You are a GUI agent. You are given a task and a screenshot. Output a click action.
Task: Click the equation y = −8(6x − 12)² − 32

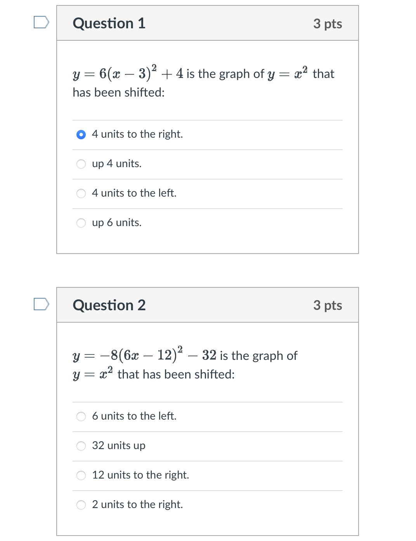pyautogui.click(x=144, y=354)
